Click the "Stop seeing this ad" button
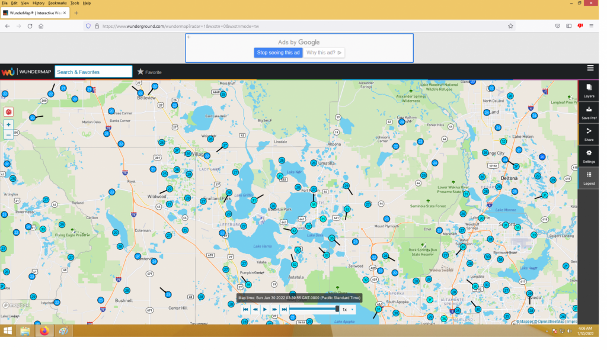 point(279,53)
